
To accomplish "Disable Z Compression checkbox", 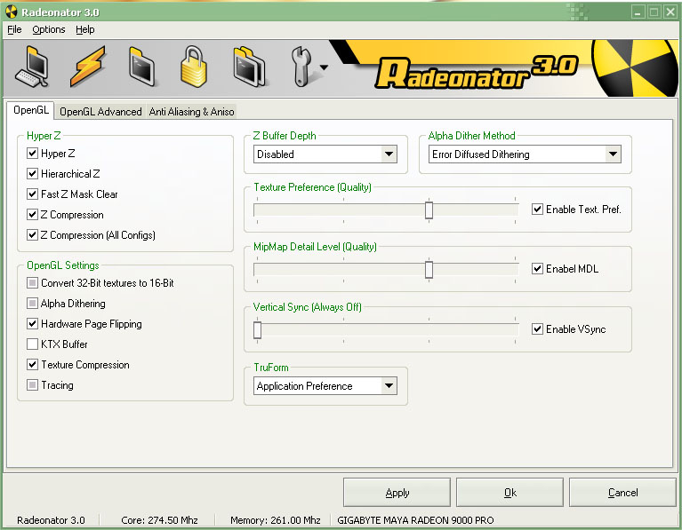I will [x=32, y=214].
